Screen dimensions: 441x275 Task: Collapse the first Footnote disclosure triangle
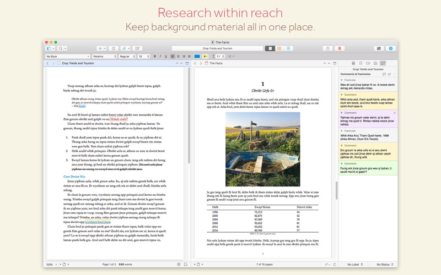[341, 80]
